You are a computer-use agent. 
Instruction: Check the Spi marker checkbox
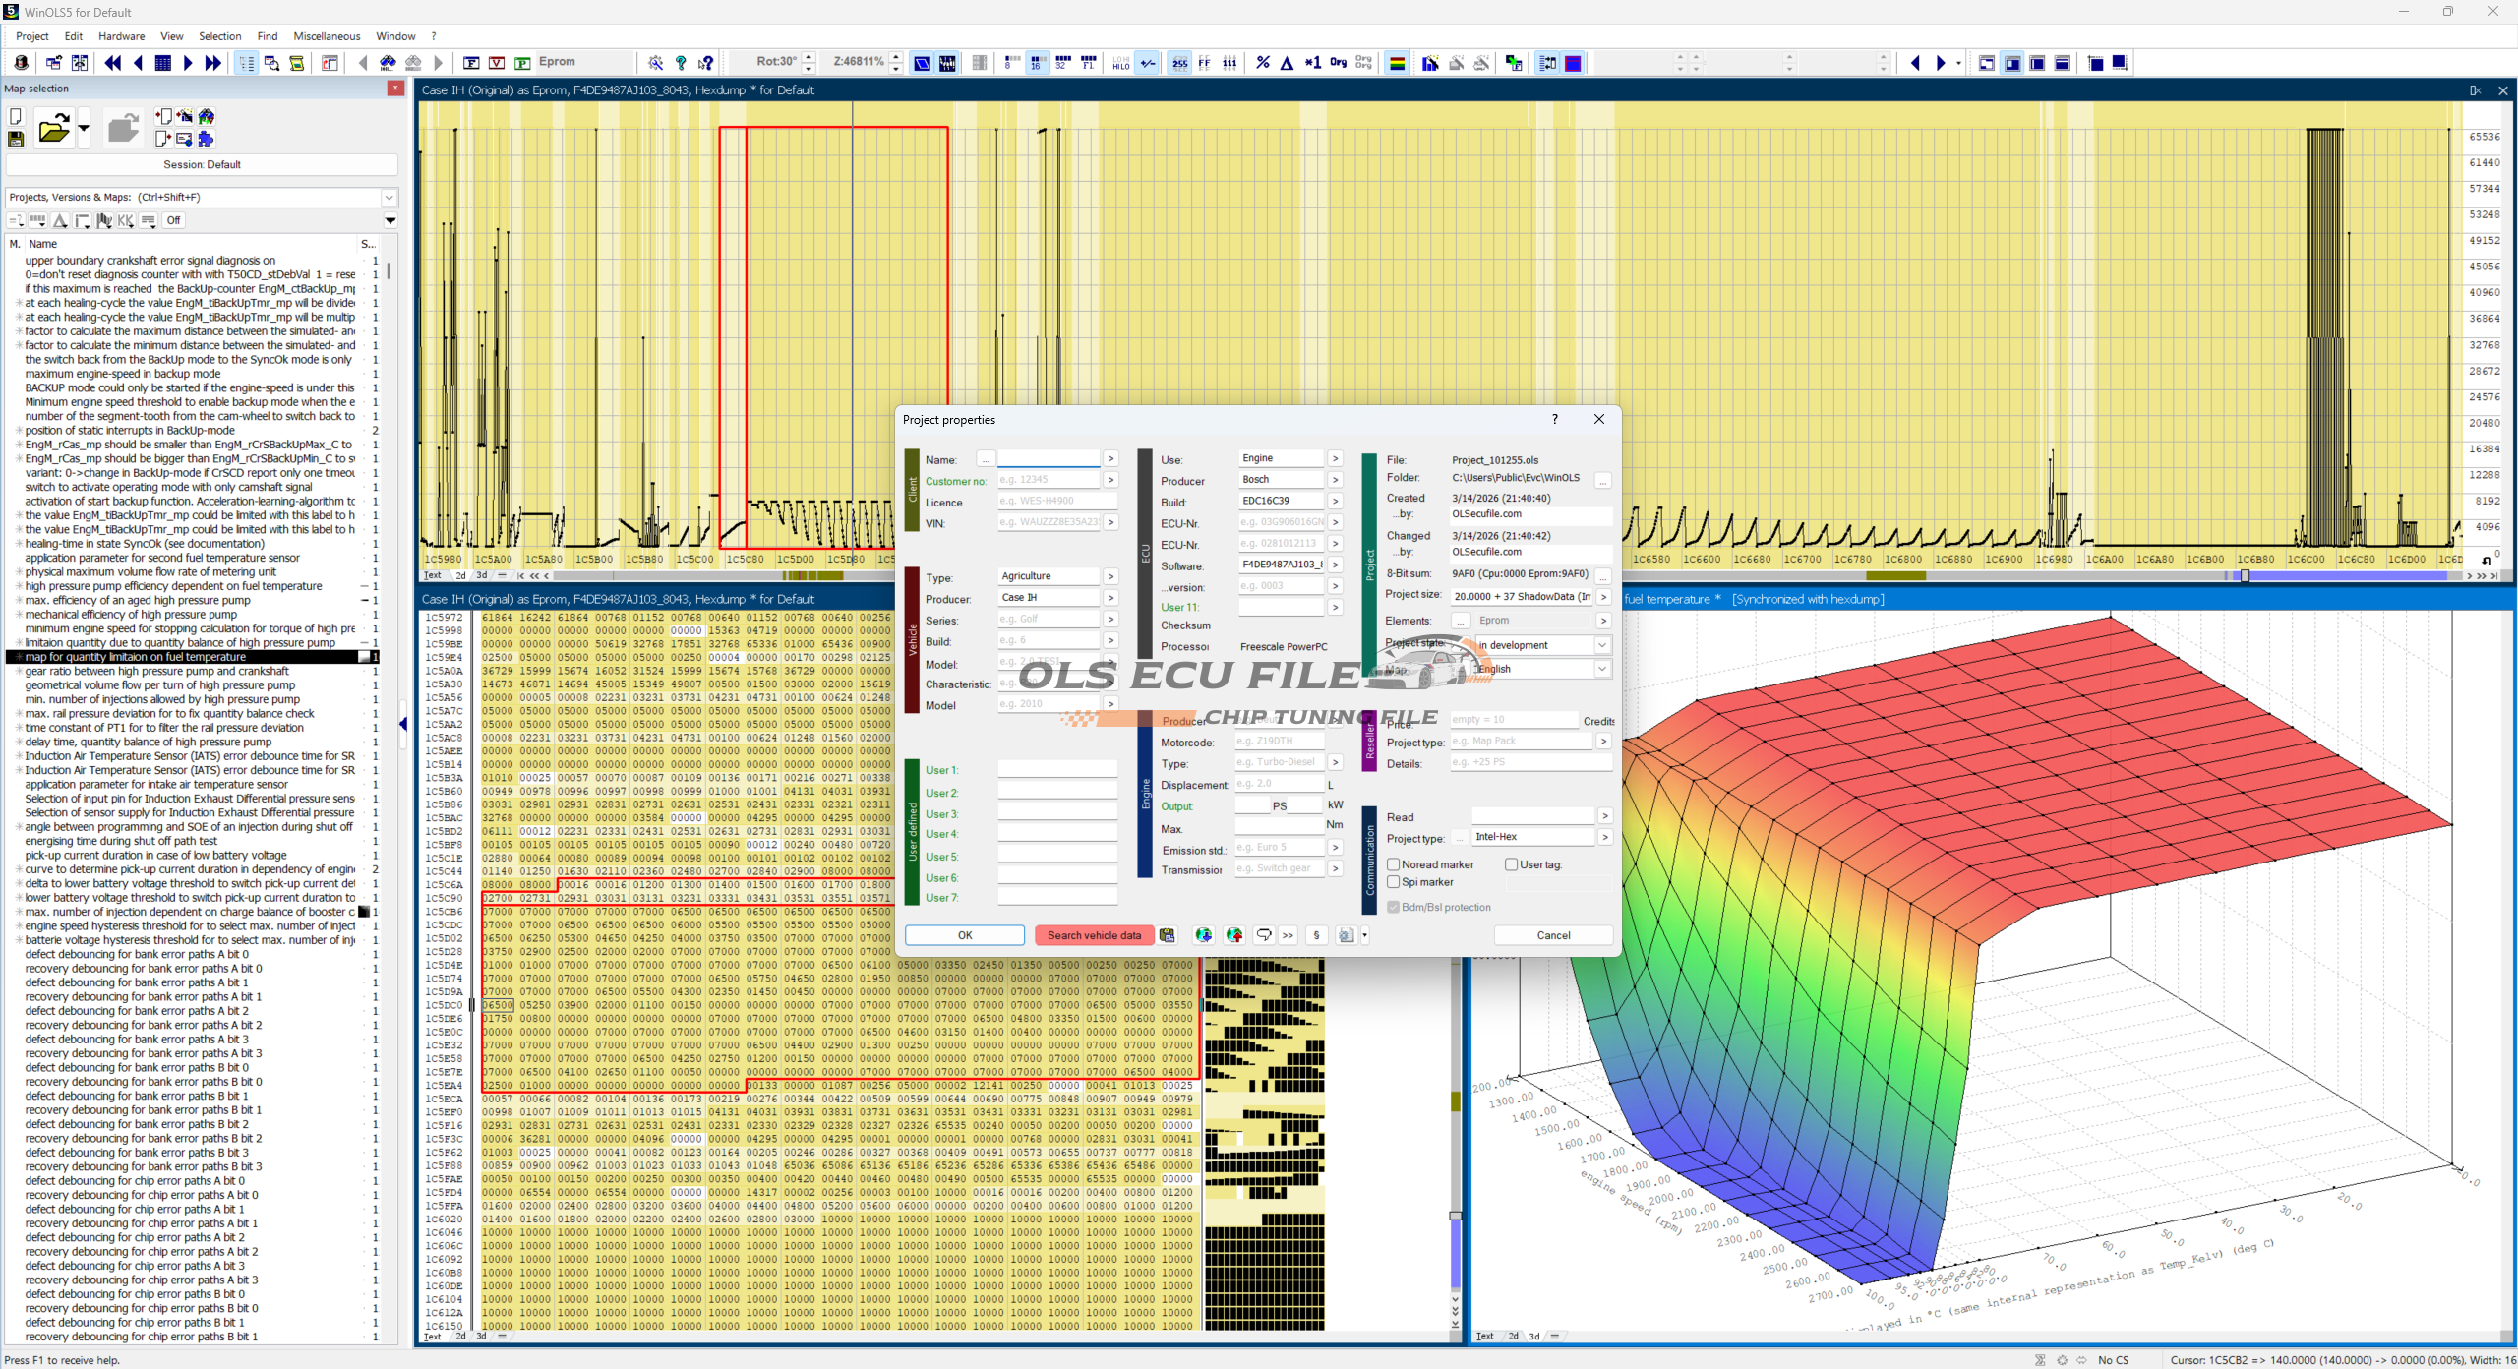[1394, 882]
